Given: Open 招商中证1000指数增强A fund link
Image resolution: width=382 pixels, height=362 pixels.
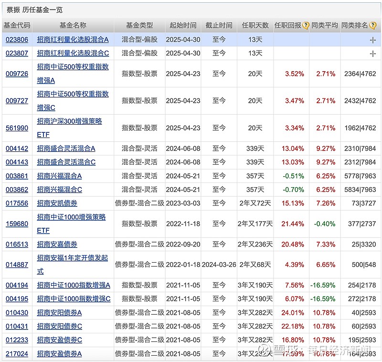Looking at the screenshot, I should pyautogui.click(x=74, y=285).
